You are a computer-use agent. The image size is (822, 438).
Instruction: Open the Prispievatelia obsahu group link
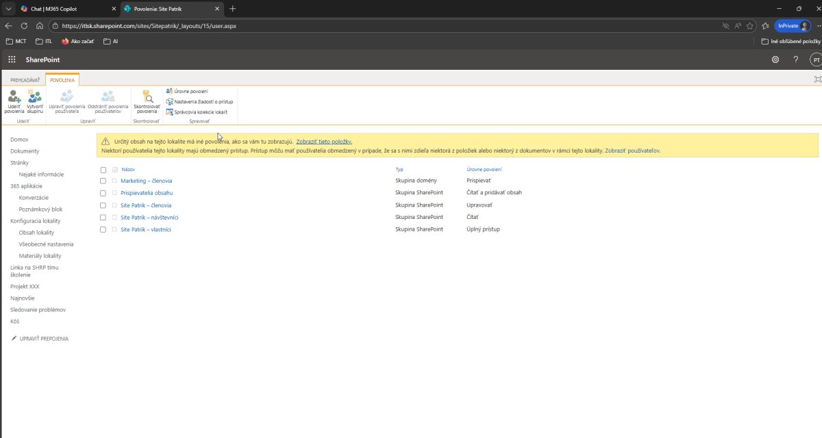point(147,193)
